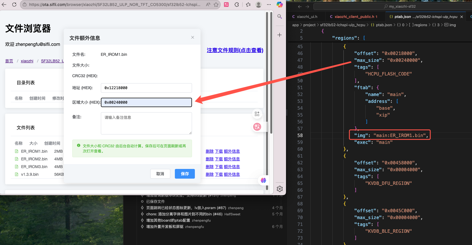Open the file rules notice link
This screenshot has width=472, height=245.
(235, 50)
